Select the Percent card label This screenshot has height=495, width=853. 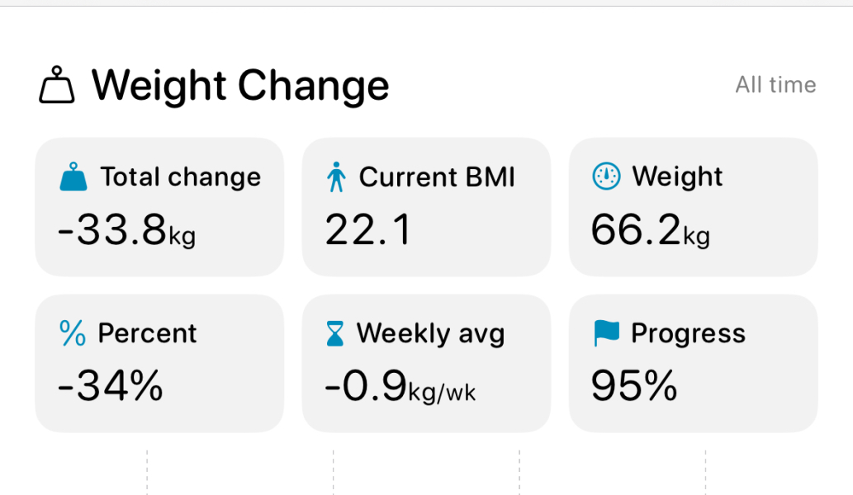click(x=147, y=333)
